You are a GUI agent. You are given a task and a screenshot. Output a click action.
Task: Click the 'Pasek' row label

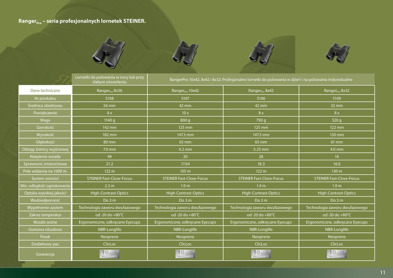[x=45, y=236]
